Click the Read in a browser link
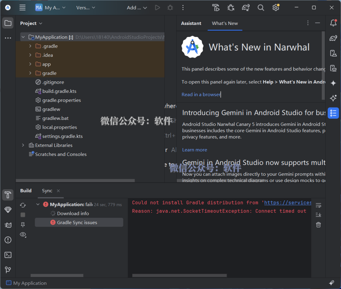The height and width of the screenshot is (289, 341). tap(201, 95)
